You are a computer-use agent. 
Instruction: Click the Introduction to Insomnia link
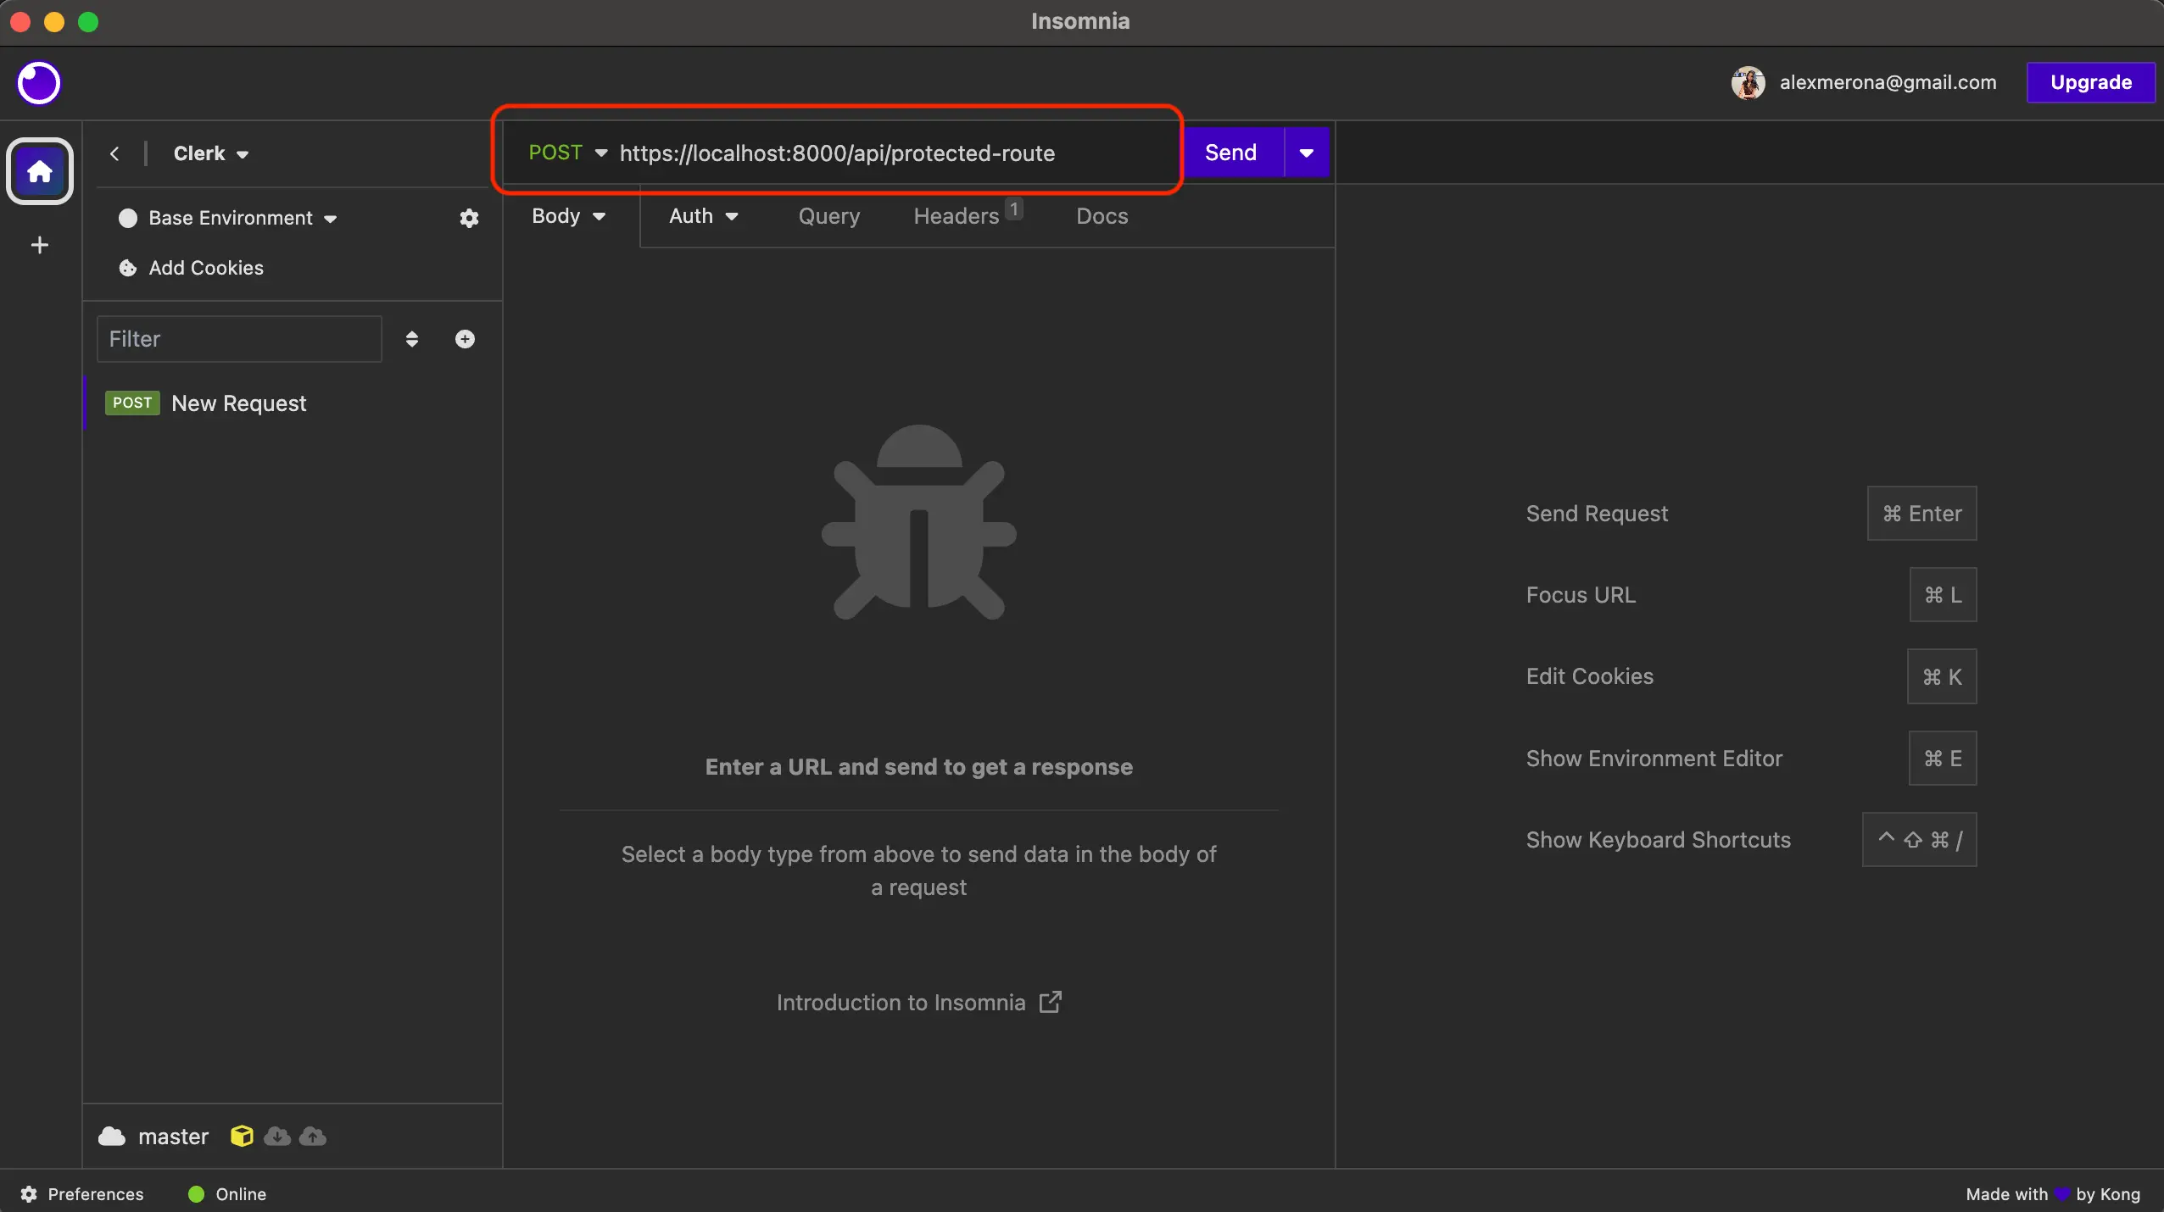point(918,1001)
